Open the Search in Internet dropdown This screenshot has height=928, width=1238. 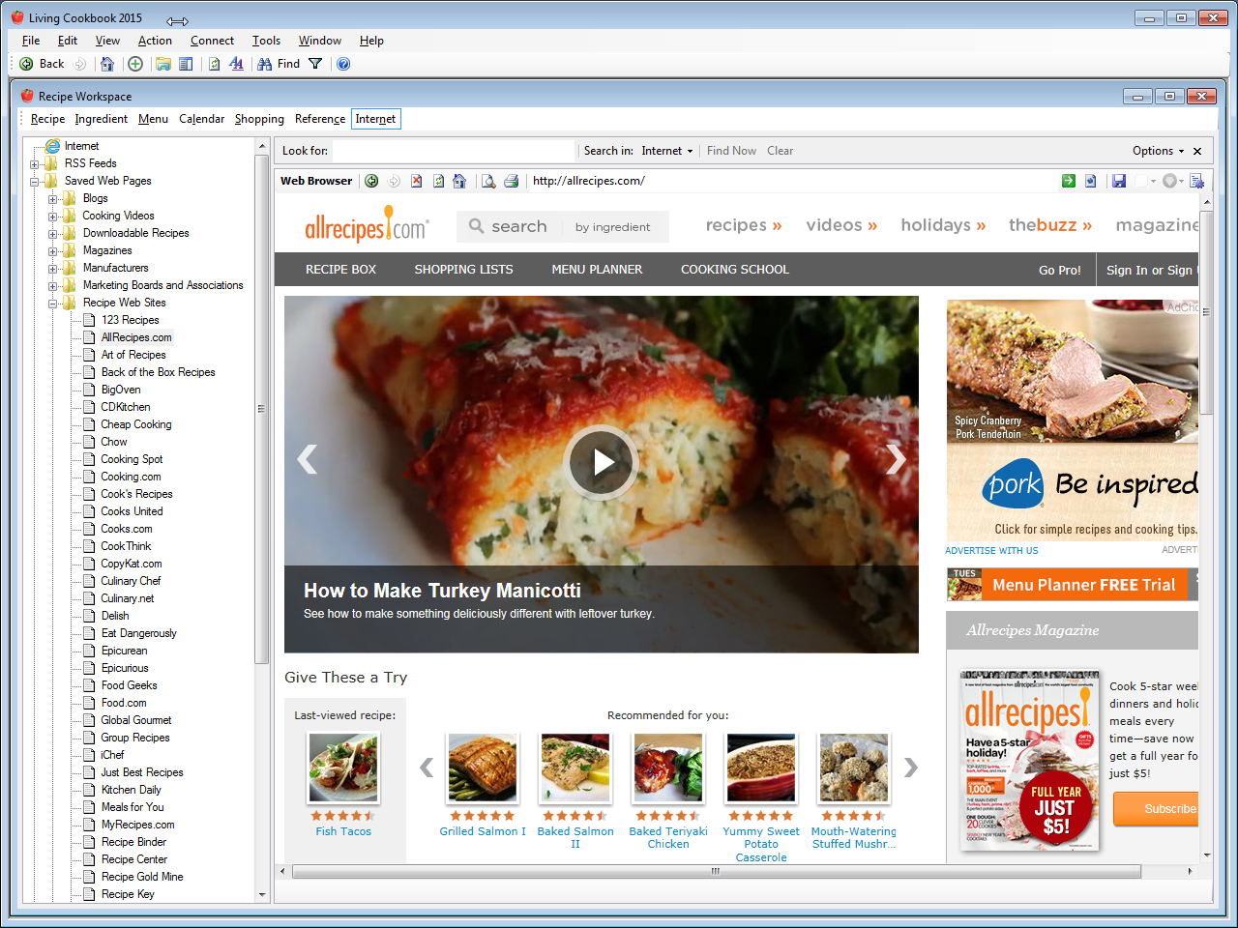(x=667, y=151)
